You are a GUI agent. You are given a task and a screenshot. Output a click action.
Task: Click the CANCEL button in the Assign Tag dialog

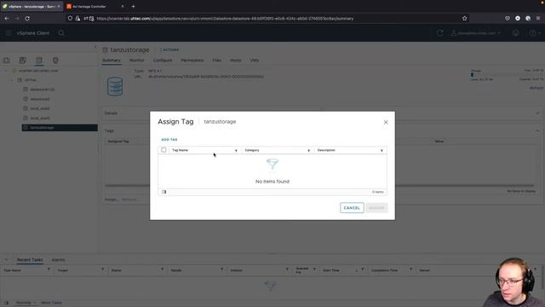352,208
